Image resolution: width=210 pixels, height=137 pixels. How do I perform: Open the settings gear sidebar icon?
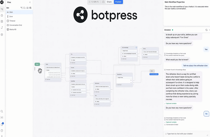2,35
